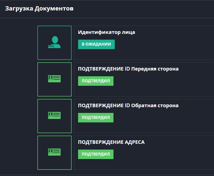Screen dimensions: 214x176
Task: Click the card icon for ПОДТВЕРЖДЕНИЕ АДРЕСА
Action: 54,152
